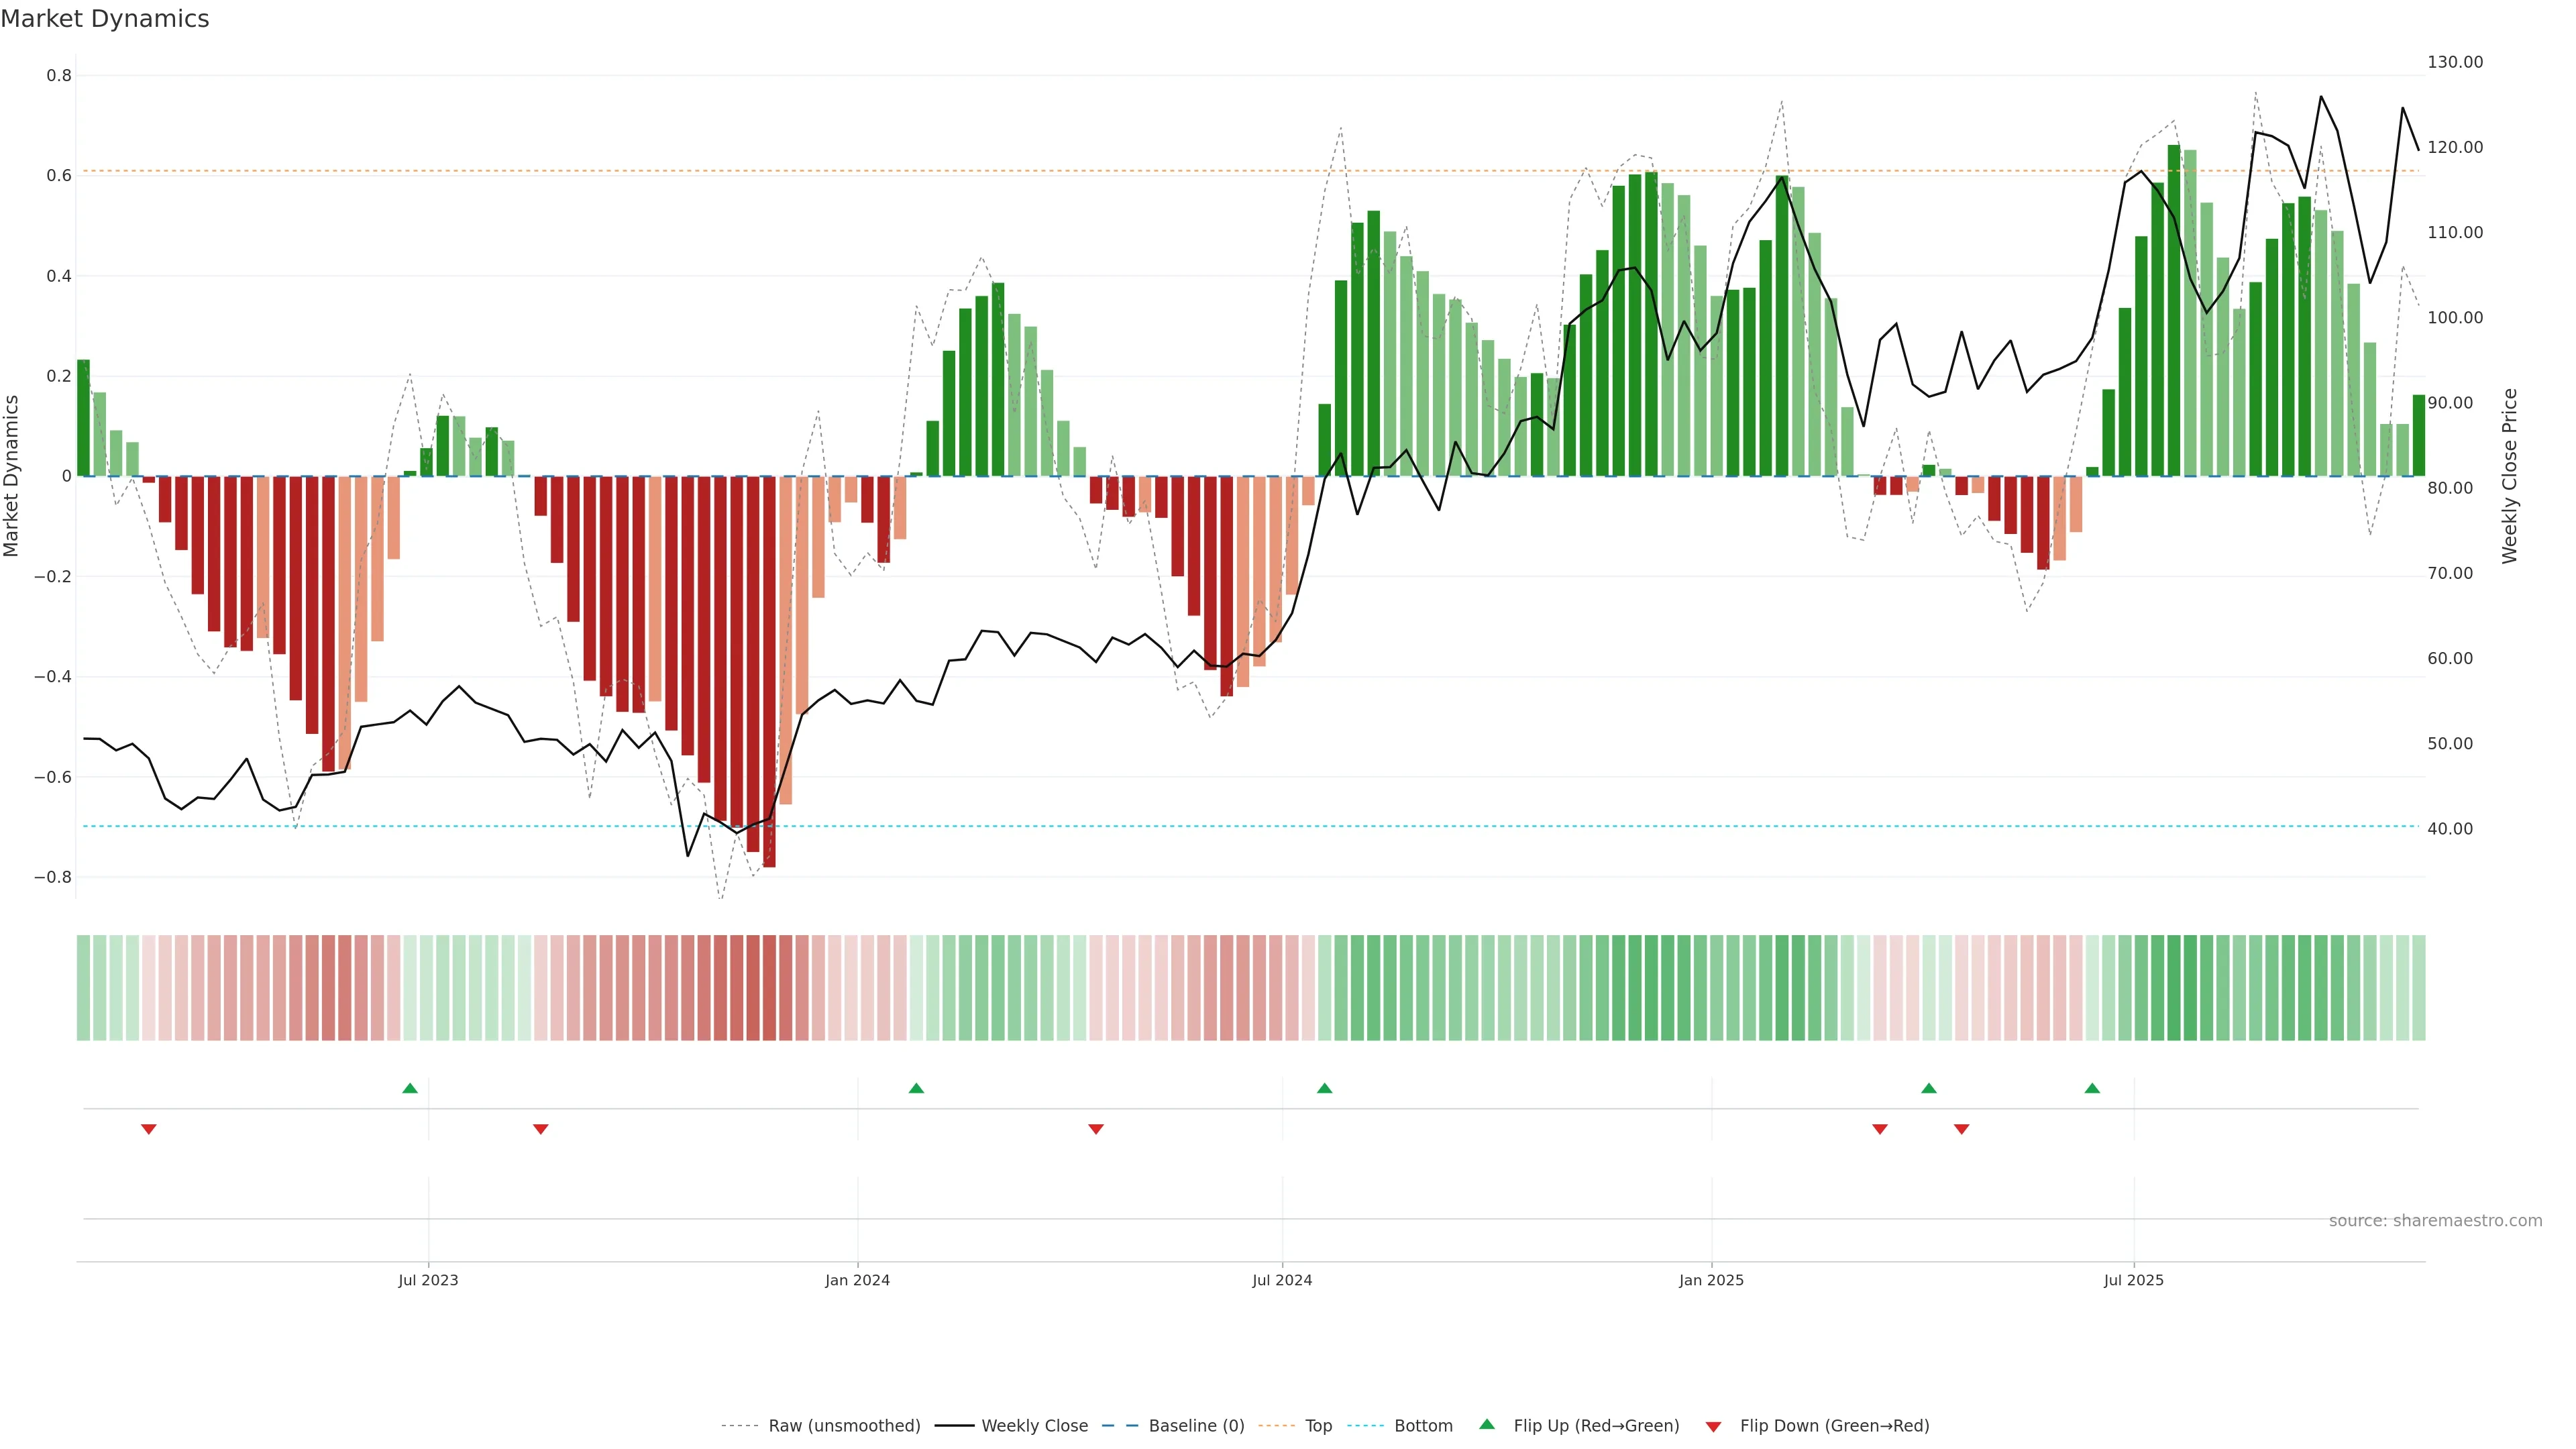Click the Market Dynamics chart title
This screenshot has height=1449, width=2576.
tap(105, 19)
